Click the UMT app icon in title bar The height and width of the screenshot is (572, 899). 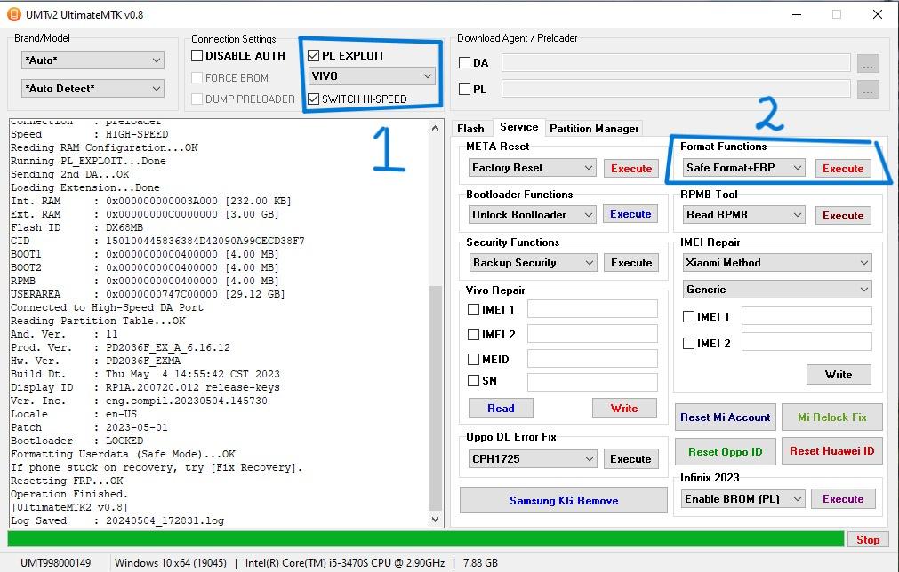coord(13,14)
